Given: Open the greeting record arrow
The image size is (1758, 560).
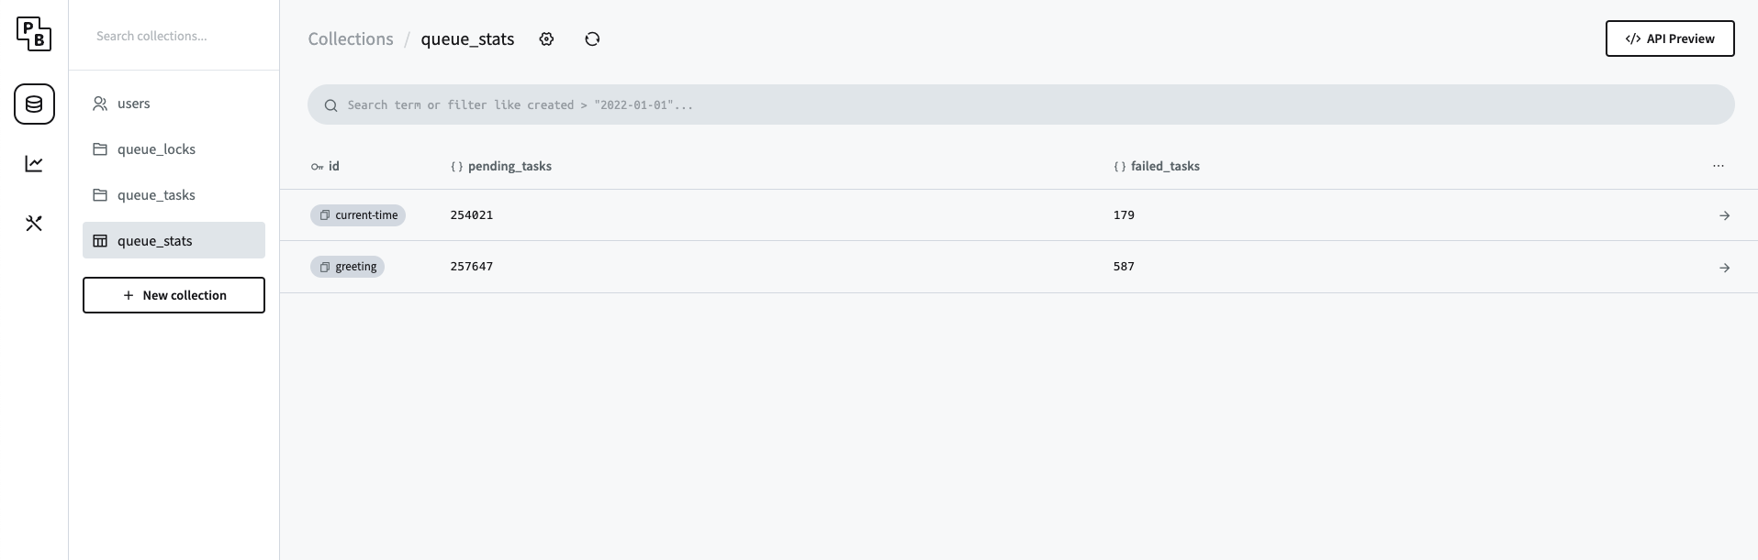Looking at the screenshot, I should coord(1724,268).
